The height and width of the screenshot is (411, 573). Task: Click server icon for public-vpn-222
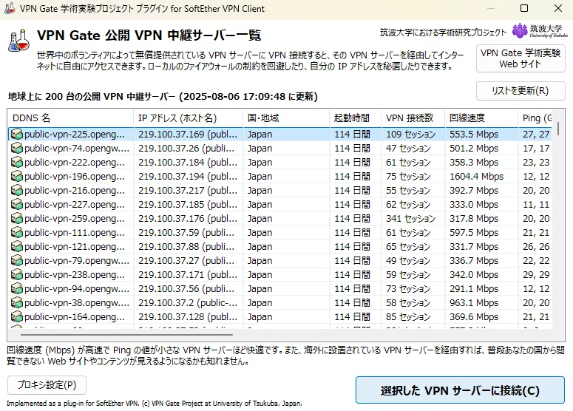17,162
